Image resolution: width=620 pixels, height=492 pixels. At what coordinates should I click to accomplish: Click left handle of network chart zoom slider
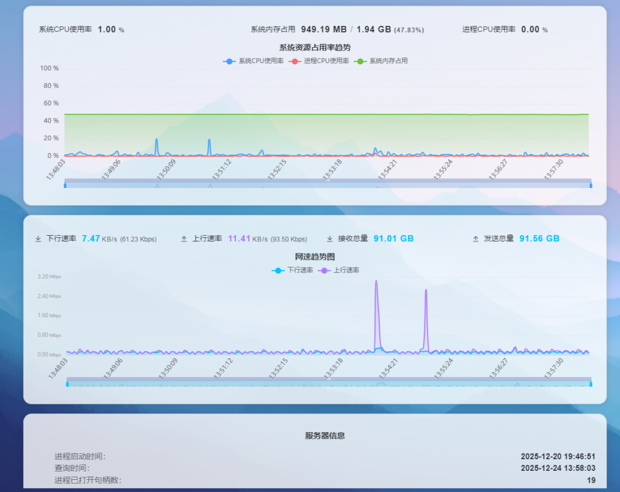tap(67, 383)
